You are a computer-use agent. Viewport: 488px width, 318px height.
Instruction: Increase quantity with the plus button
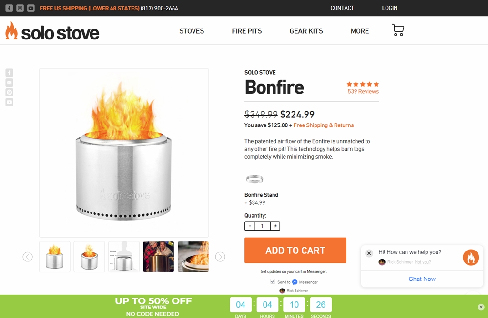(275, 226)
